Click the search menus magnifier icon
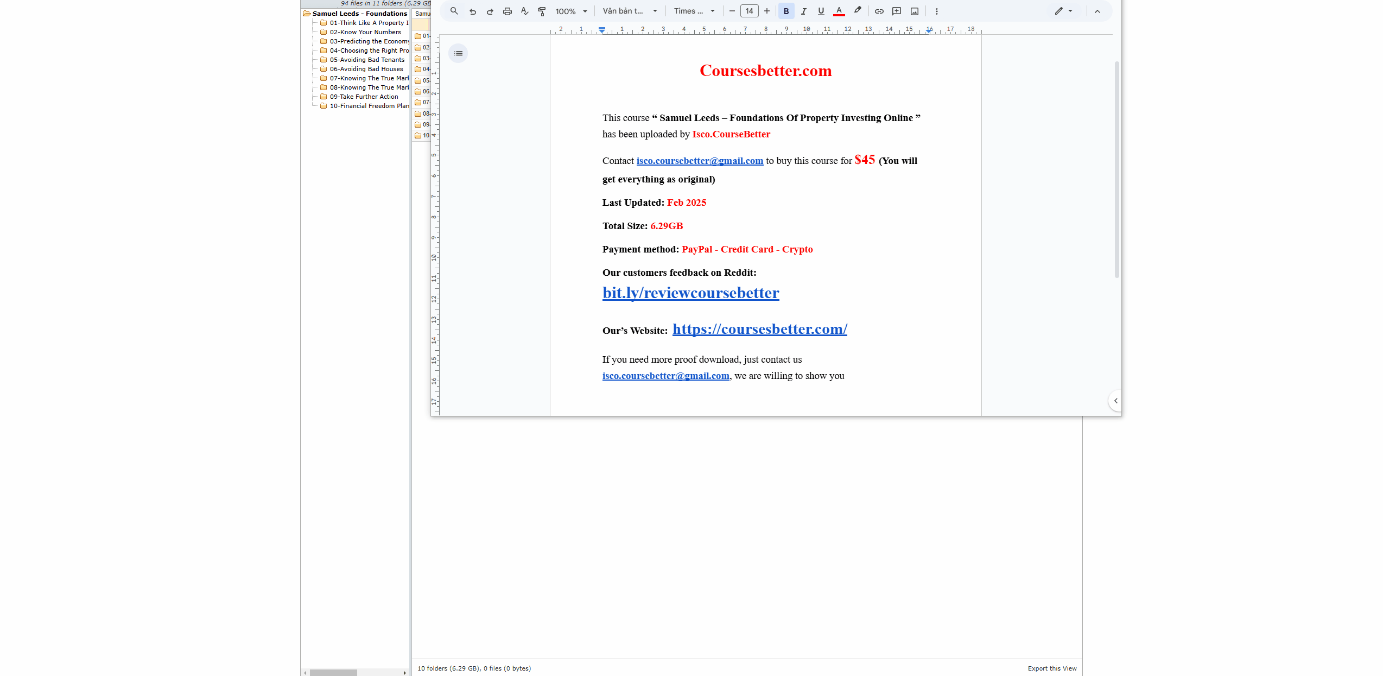The width and height of the screenshot is (1383, 676). tap(454, 11)
